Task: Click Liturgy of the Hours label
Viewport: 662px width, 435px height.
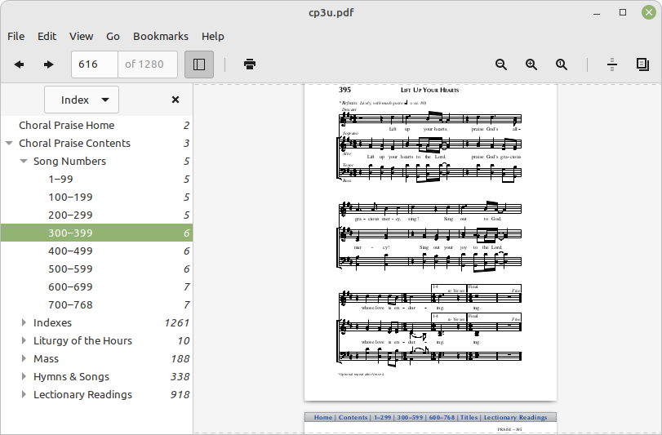Action: pos(82,340)
